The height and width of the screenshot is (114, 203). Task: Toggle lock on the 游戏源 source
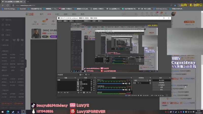click(x=94, y=88)
